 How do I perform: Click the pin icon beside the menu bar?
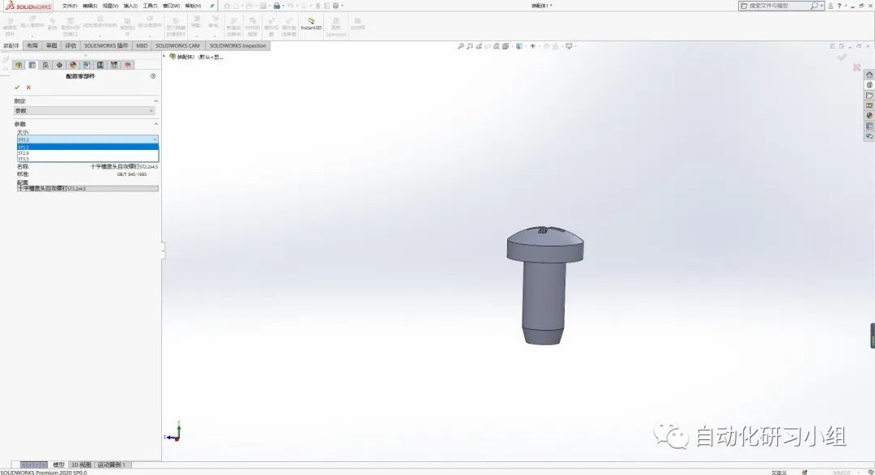pos(212,6)
